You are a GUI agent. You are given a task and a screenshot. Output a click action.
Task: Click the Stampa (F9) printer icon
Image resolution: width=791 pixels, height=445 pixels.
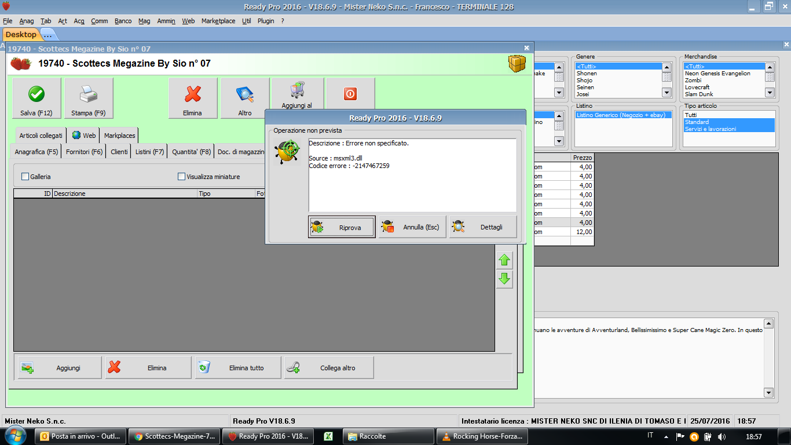click(89, 94)
